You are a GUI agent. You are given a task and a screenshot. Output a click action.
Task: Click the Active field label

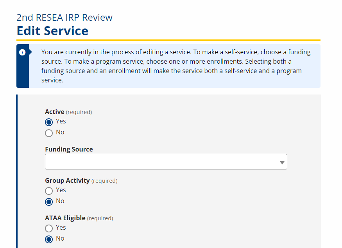pyautogui.click(x=55, y=112)
